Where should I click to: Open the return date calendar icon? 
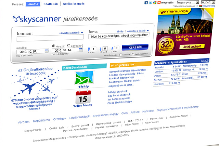click(81, 50)
